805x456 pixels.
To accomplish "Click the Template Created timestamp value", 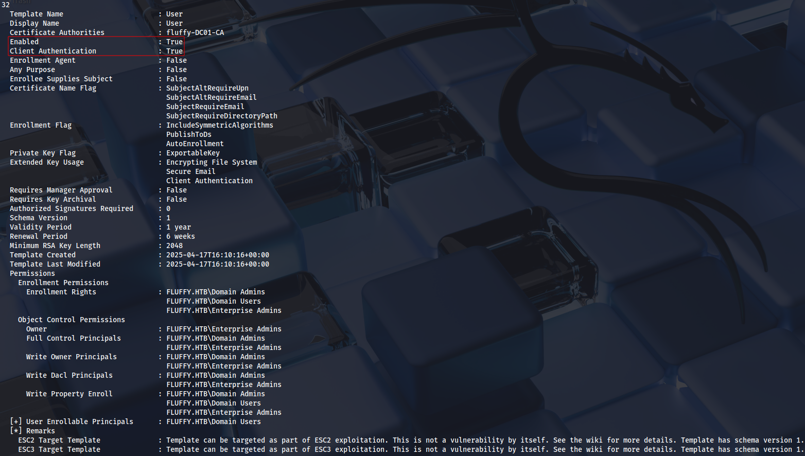I will (x=217, y=255).
